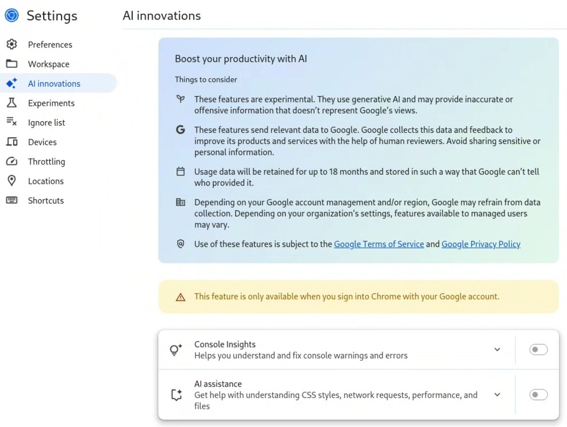The height and width of the screenshot is (427, 567).
Task: Expand the AI assistance details chevron
Action: pos(497,394)
